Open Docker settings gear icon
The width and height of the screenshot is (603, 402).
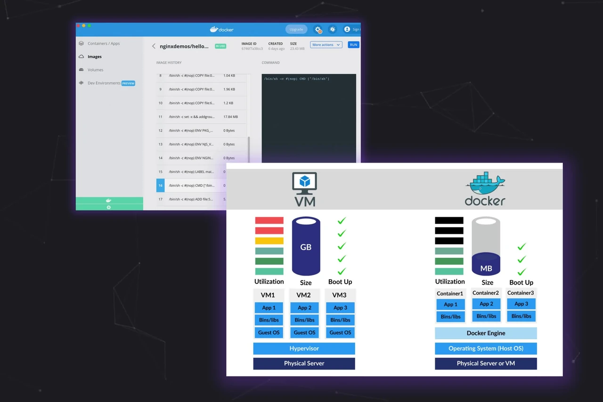point(318,29)
